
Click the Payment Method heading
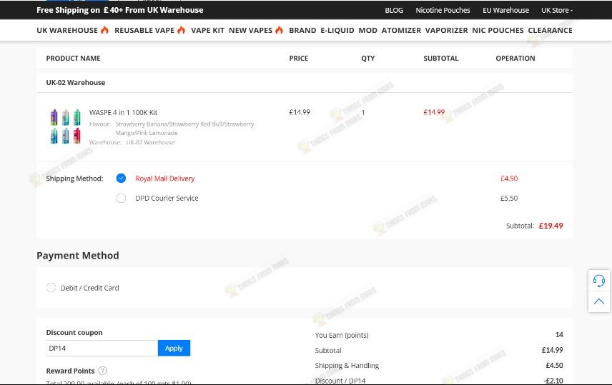point(78,256)
